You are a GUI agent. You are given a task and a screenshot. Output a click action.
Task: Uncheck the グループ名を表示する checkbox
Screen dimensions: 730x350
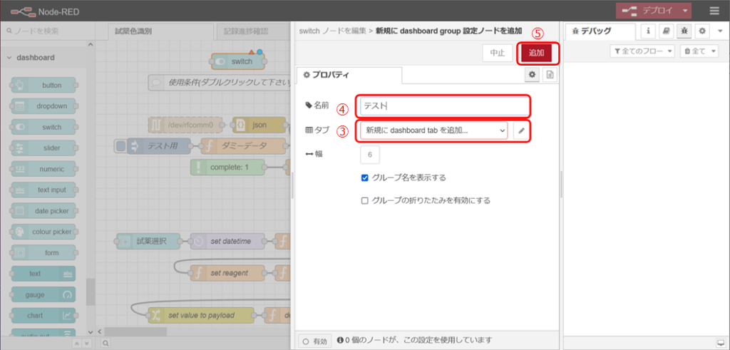[x=365, y=177]
